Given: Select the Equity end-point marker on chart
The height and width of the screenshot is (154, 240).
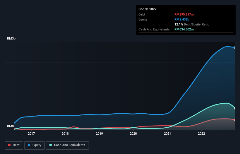Looking at the screenshot, I should pos(235,48).
